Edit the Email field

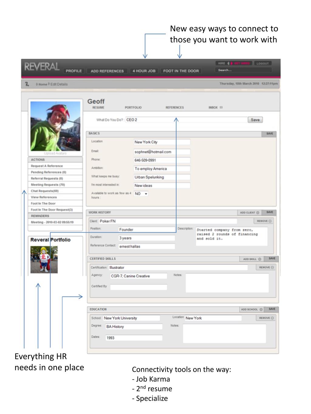162,152
